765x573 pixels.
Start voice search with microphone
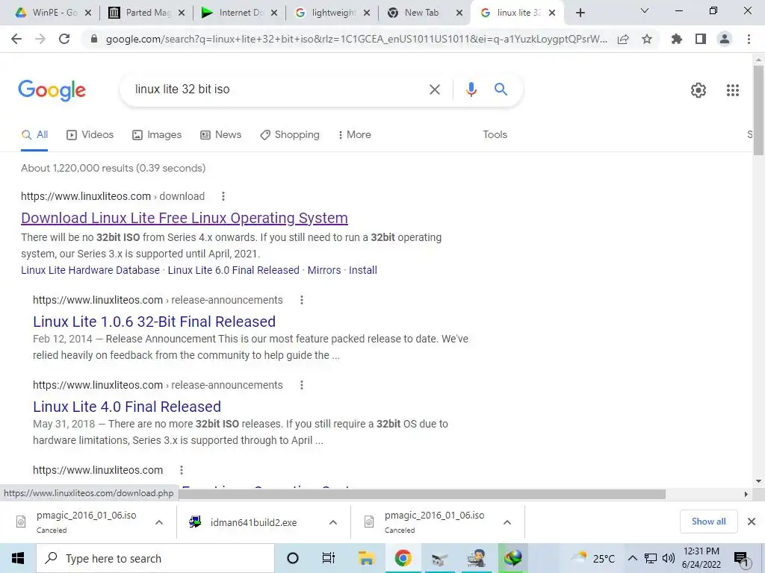tap(471, 90)
